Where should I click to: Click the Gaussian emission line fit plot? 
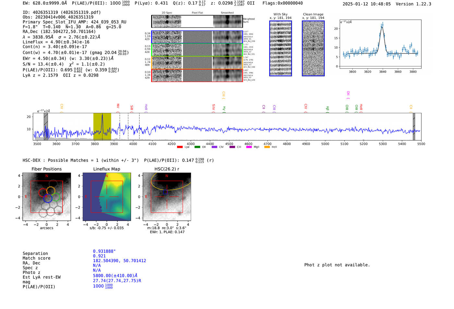pos(380,44)
